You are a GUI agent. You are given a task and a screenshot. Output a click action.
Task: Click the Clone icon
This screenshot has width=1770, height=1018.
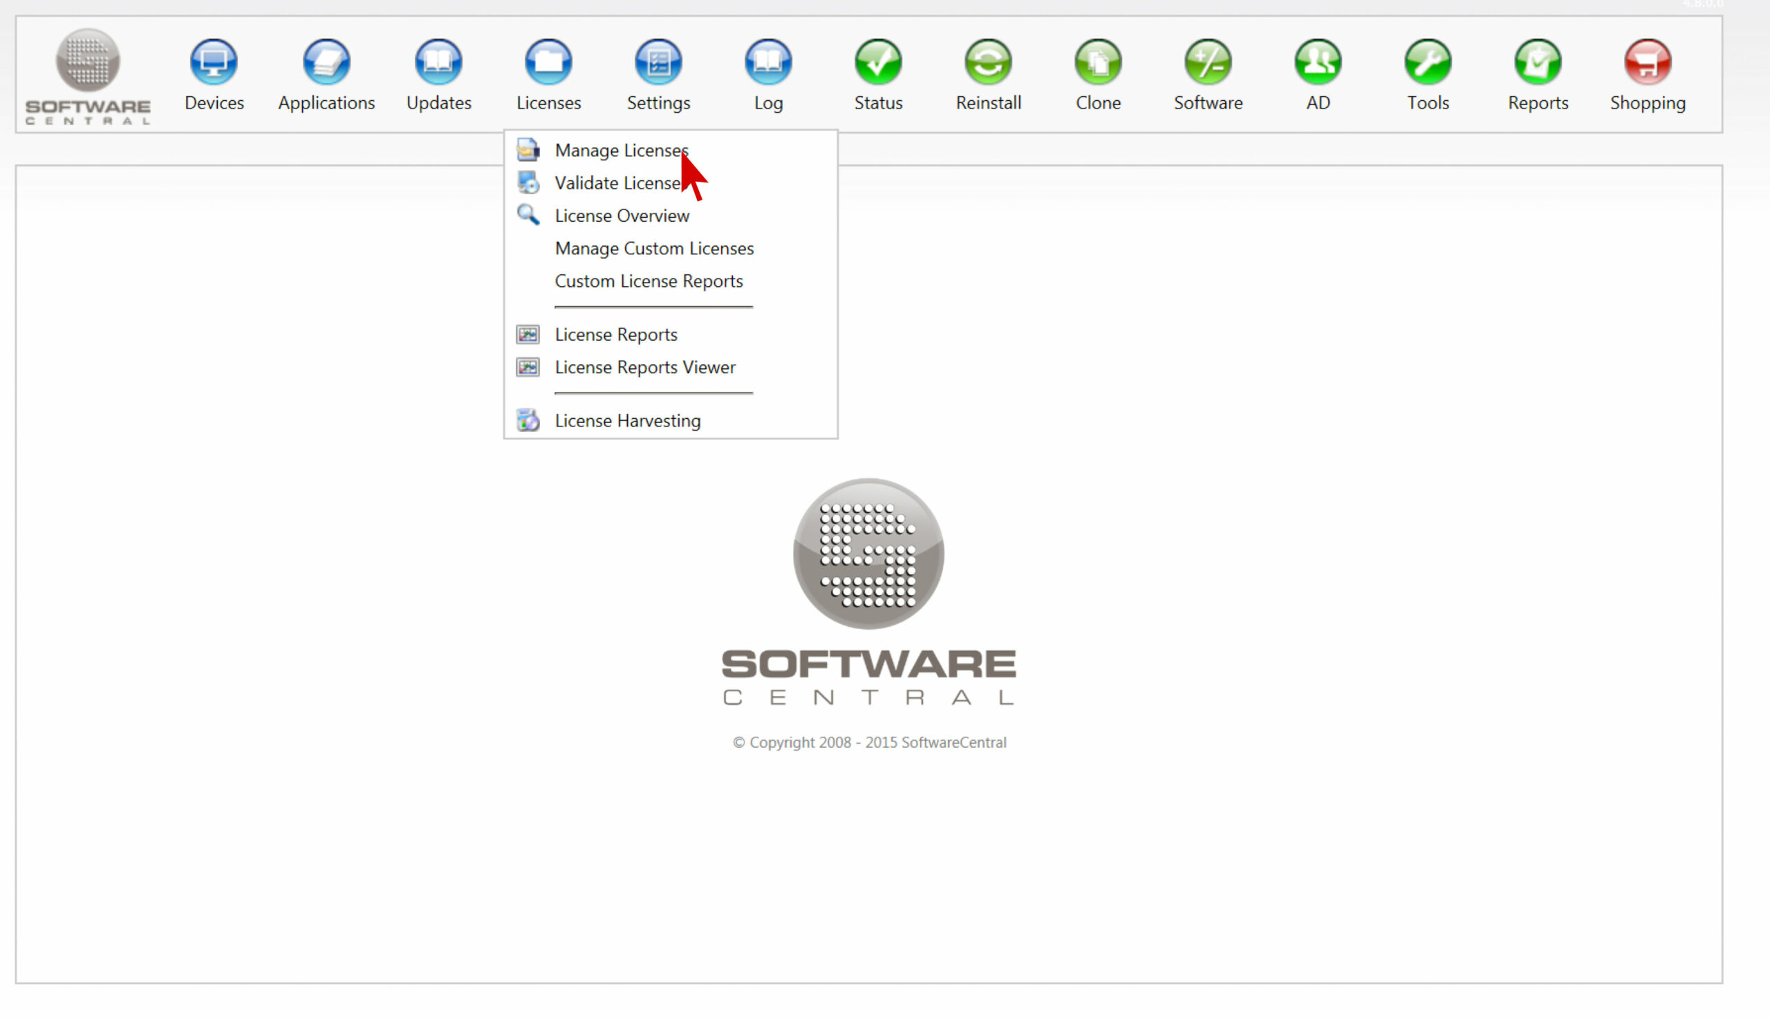[x=1098, y=62]
